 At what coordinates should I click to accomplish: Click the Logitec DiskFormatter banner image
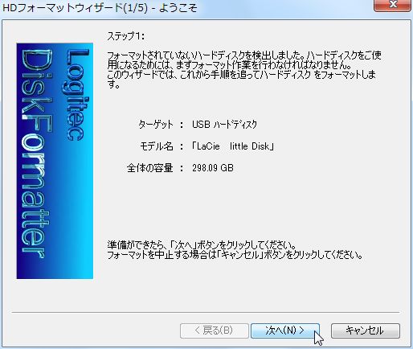[55, 161]
